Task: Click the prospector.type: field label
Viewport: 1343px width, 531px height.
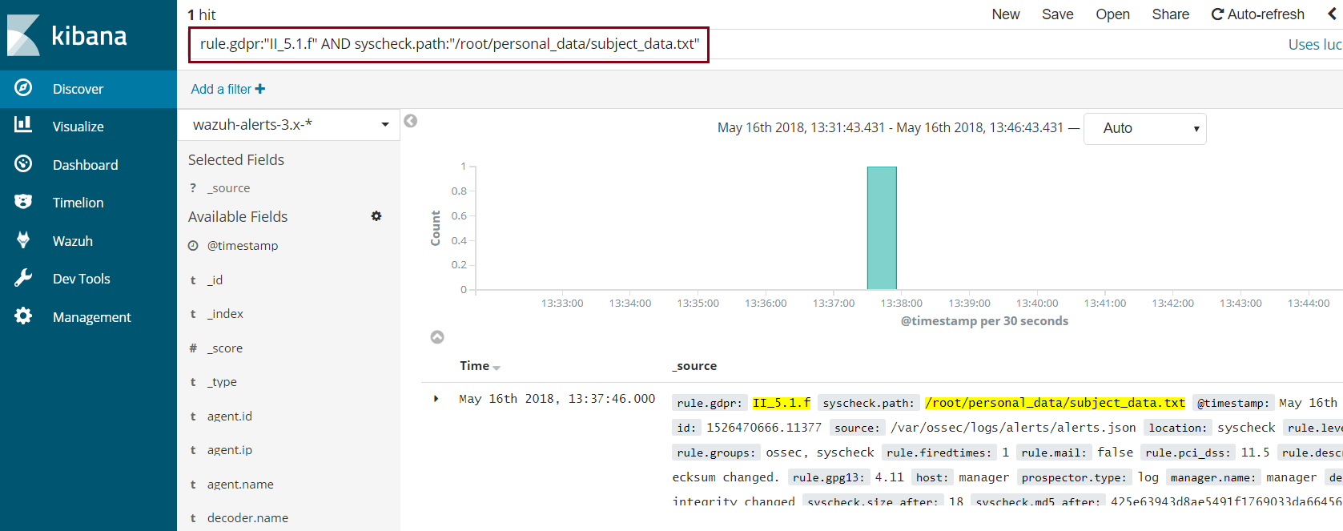Action: (x=1074, y=477)
